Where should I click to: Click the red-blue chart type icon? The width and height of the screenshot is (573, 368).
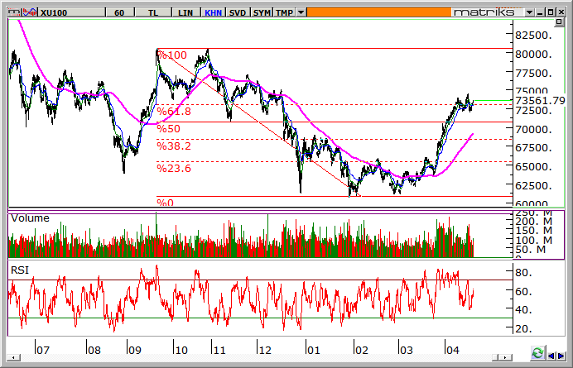tap(29, 13)
